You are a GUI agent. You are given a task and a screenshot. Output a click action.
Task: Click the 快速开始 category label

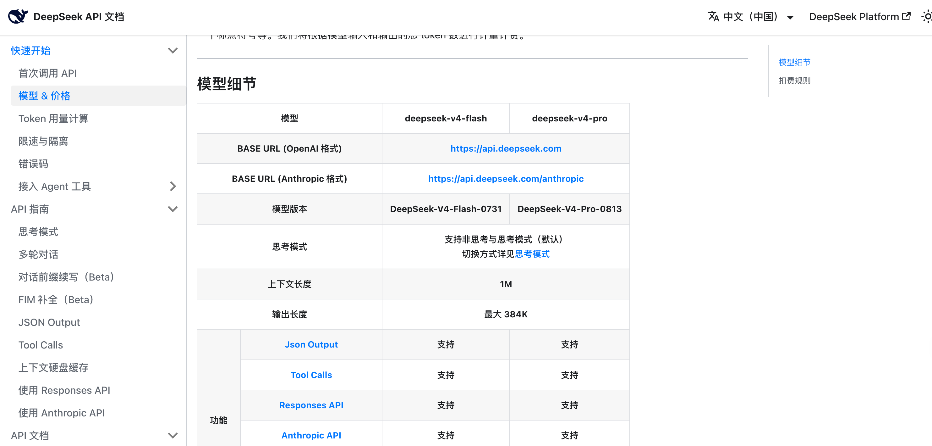click(31, 50)
